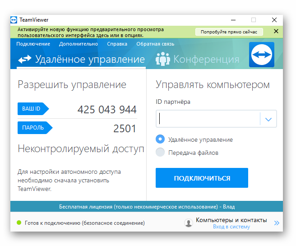Switch to the Конференция tab
Viewport: 296px width, 246px height.
[206, 59]
